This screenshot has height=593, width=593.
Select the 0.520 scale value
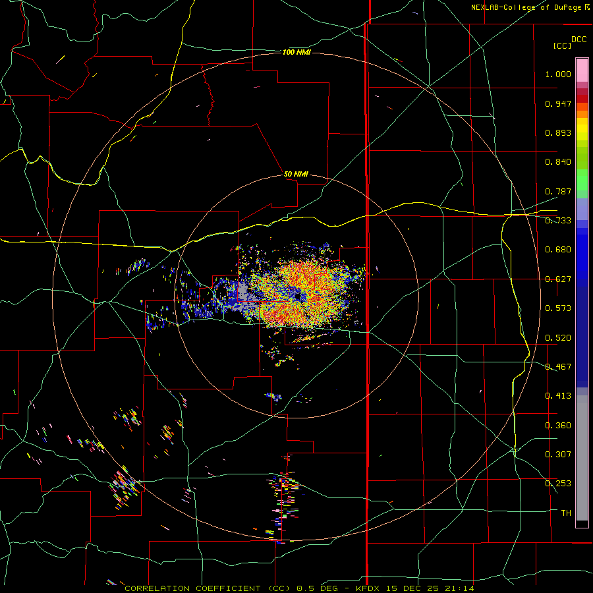click(558, 338)
